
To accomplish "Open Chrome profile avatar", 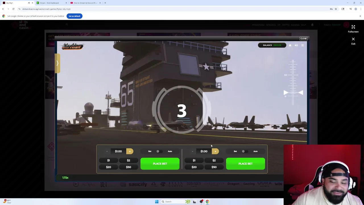I will pos(355,9).
